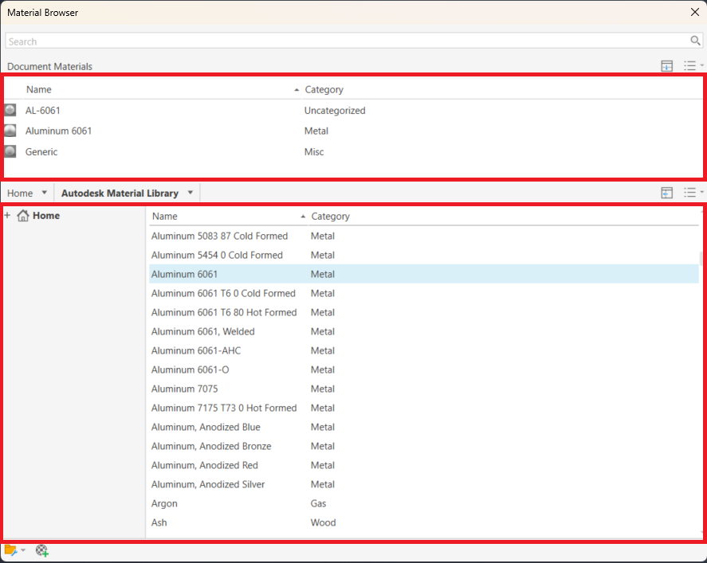
Task: Open library management folder icon
Action: [10, 550]
